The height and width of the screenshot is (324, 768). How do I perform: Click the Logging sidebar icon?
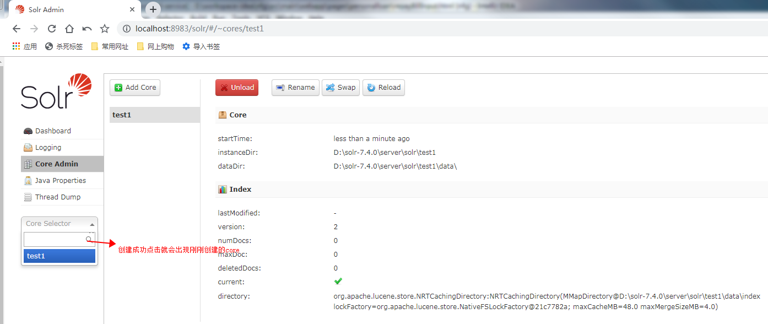coord(28,148)
